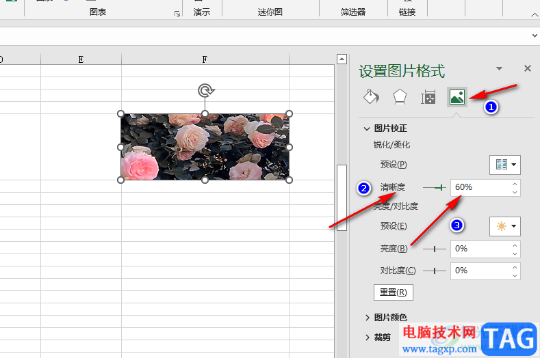
Task: Open the Fill & Line tab icon
Action: (x=371, y=97)
